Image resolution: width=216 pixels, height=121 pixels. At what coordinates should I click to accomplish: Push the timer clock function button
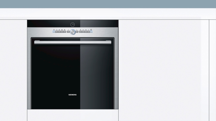click(x=80, y=32)
